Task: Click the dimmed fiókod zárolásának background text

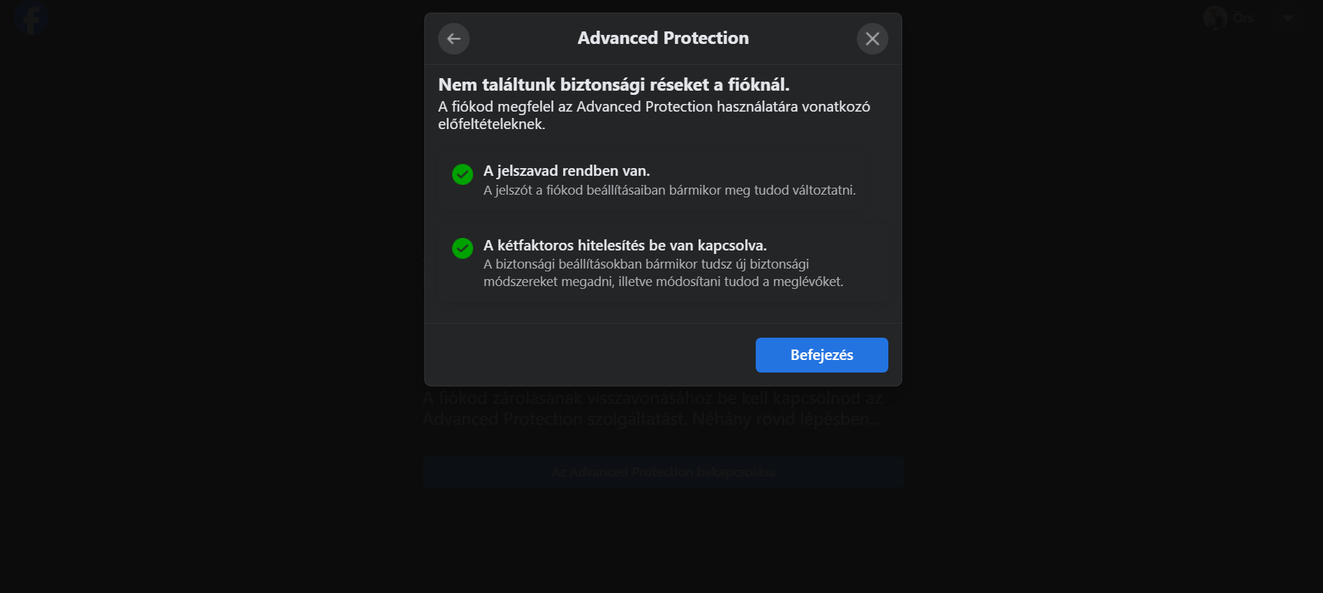Action: tap(652, 409)
